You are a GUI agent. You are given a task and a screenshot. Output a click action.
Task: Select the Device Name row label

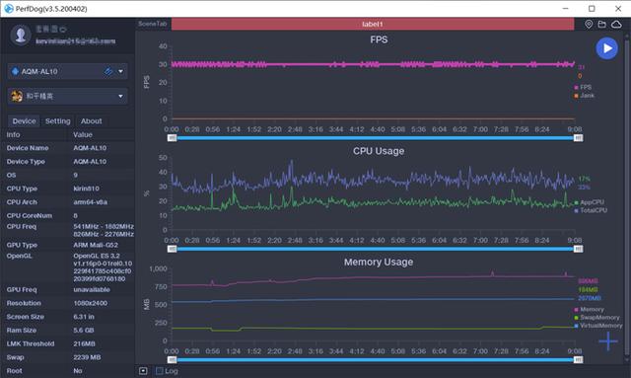click(x=28, y=148)
